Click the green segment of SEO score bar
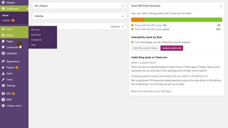Image resolution: width=228 pixels, height=128 pixels. [x=183, y=20]
